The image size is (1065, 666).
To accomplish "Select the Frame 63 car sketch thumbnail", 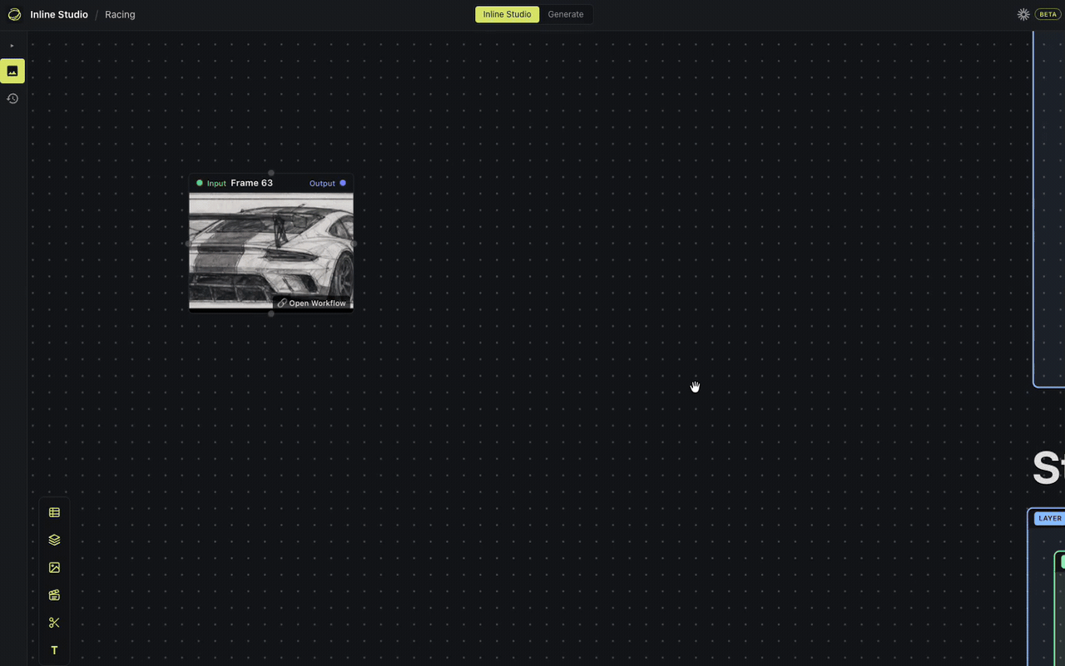I will point(271,251).
